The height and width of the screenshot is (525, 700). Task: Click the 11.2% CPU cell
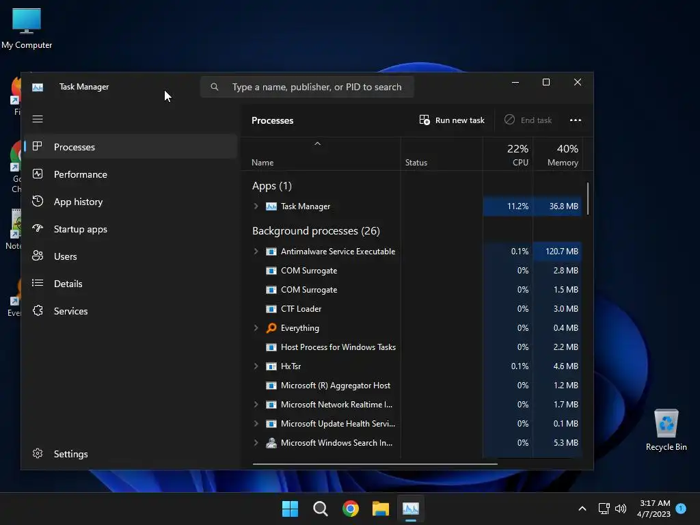coord(508,206)
